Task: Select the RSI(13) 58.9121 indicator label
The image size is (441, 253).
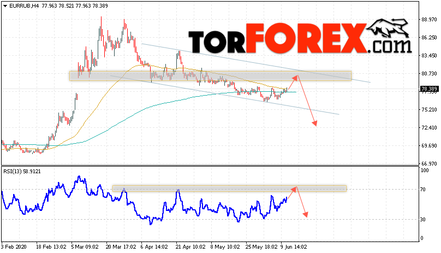Action: pyautogui.click(x=22, y=171)
